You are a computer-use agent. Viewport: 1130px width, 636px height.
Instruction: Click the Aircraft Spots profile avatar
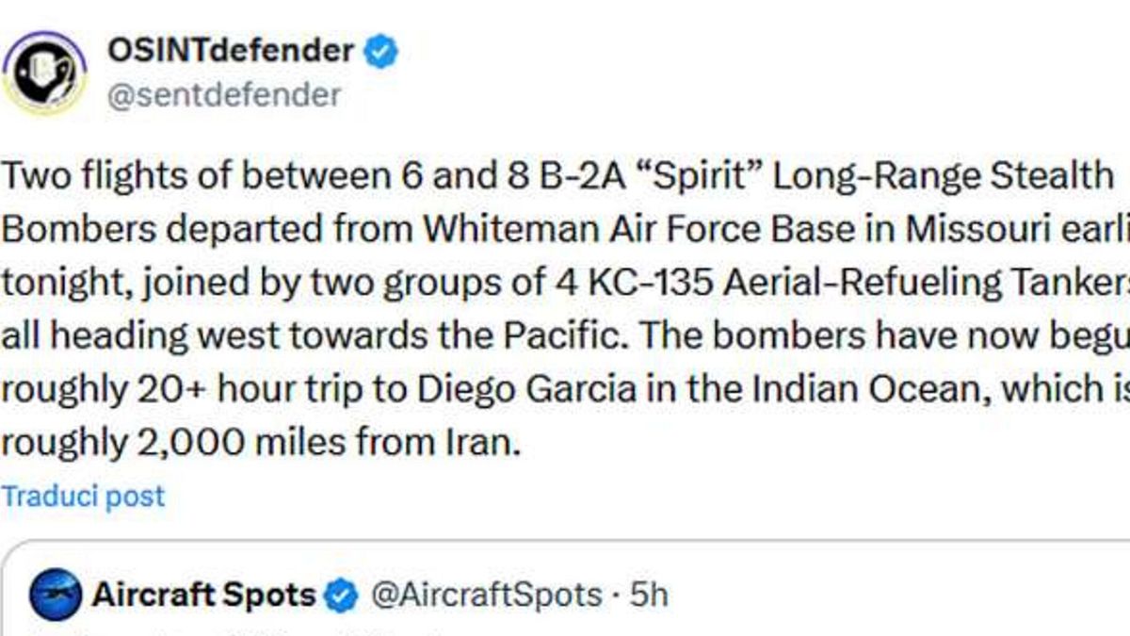pos(54,595)
